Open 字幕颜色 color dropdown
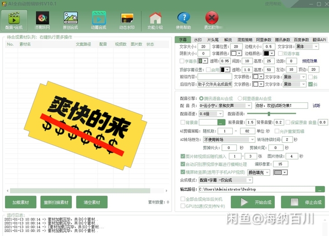 [236, 53]
